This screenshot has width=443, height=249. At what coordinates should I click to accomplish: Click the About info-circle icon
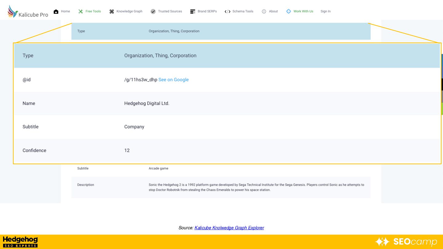[264, 11]
